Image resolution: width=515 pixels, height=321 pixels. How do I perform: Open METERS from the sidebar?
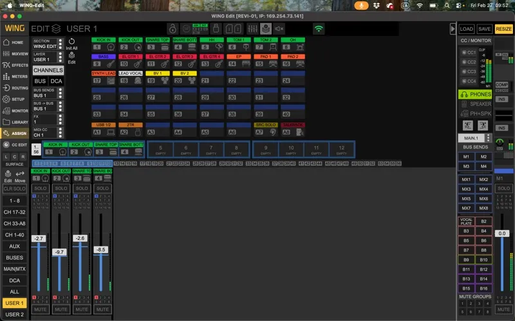[14, 76]
